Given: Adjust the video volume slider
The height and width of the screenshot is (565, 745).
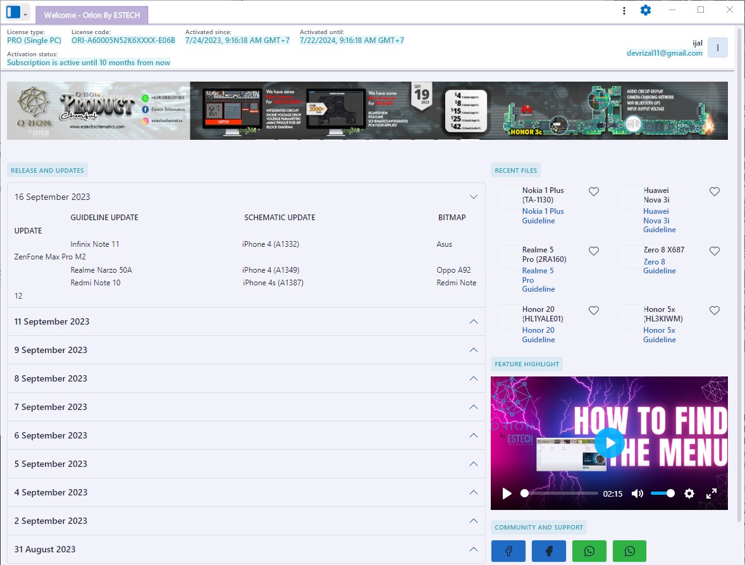Looking at the screenshot, I should coord(662,494).
